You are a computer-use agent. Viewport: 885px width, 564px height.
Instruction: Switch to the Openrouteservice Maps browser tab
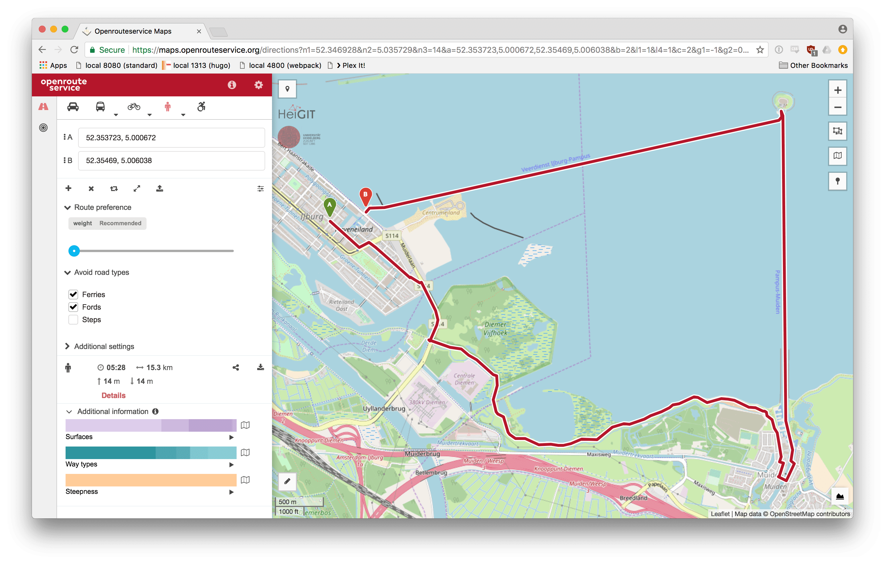tap(133, 31)
